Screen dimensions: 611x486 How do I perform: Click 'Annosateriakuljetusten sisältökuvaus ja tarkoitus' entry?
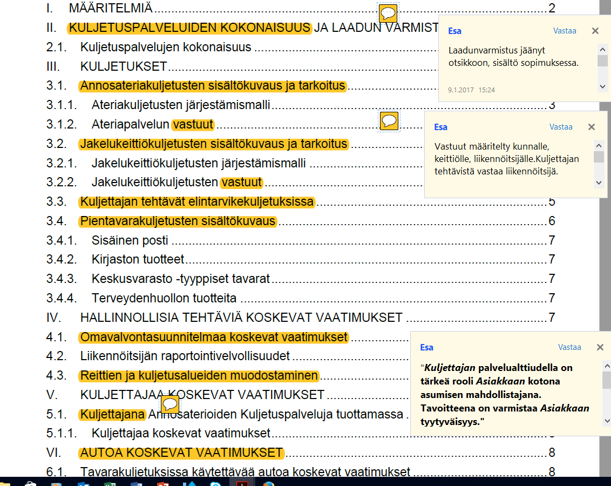[x=213, y=86]
